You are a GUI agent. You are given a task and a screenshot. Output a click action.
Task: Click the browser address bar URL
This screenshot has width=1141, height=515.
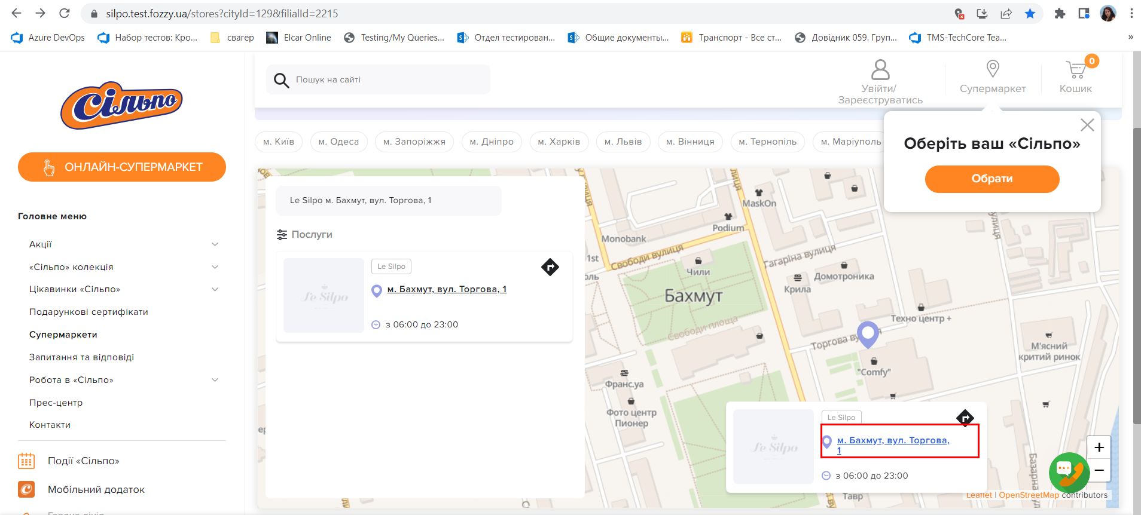[x=222, y=13]
